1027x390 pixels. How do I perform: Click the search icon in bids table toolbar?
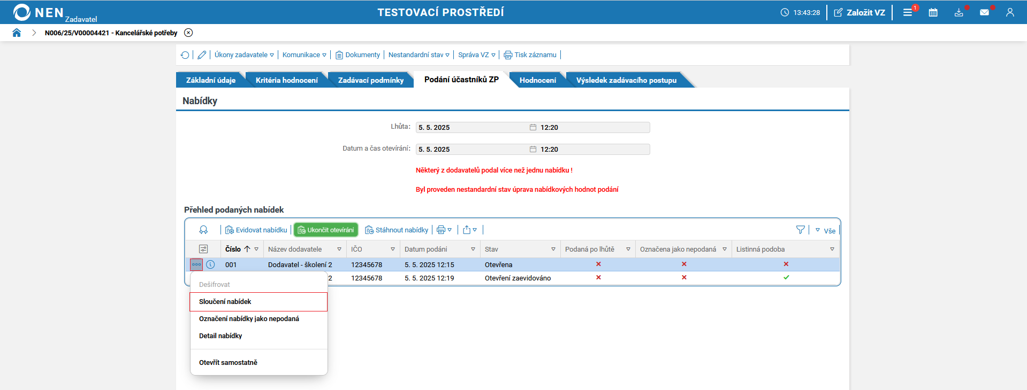point(203,230)
